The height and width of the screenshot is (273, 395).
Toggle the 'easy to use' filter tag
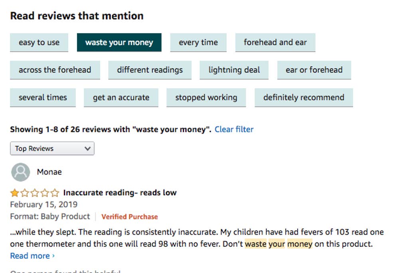[x=39, y=42]
